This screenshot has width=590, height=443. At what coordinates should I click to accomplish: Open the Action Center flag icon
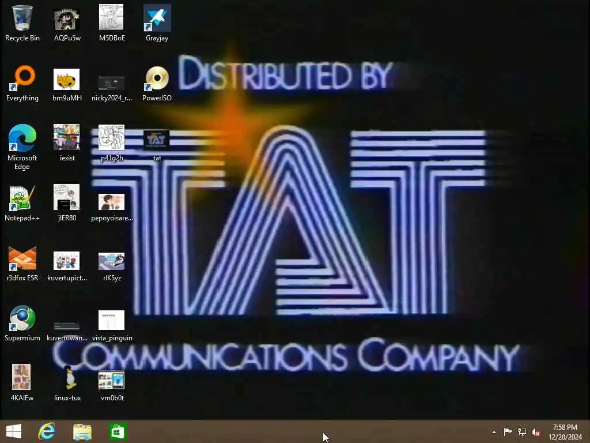point(508,431)
